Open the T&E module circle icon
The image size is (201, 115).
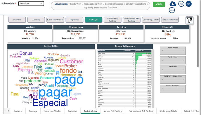pyautogui.click(x=181, y=4)
